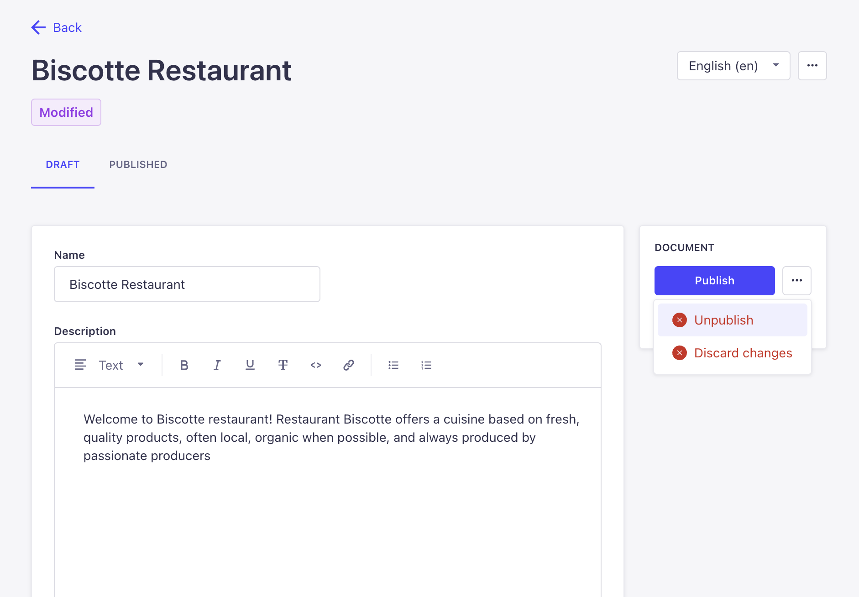Viewport: 859px width, 597px height.
Task: Open header more-actions menu beside locale
Action: (x=812, y=66)
